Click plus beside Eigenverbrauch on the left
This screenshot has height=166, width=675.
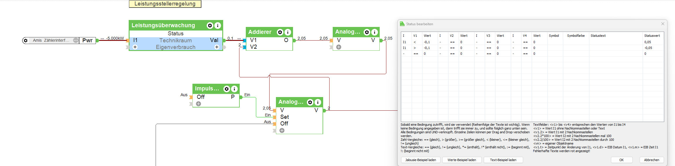click(x=135, y=47)
